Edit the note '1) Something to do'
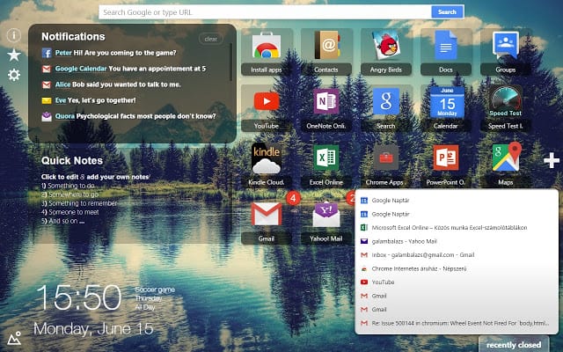Image resolution: width=563 pixels, height=352 pixels. 68,186
